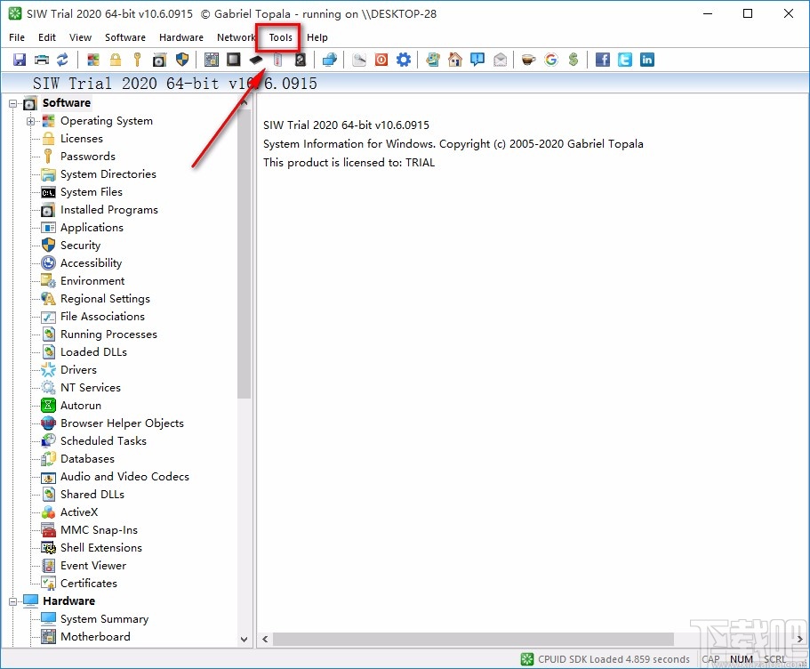
Task: Open the Software menu
Action: (x=125, y=37)
